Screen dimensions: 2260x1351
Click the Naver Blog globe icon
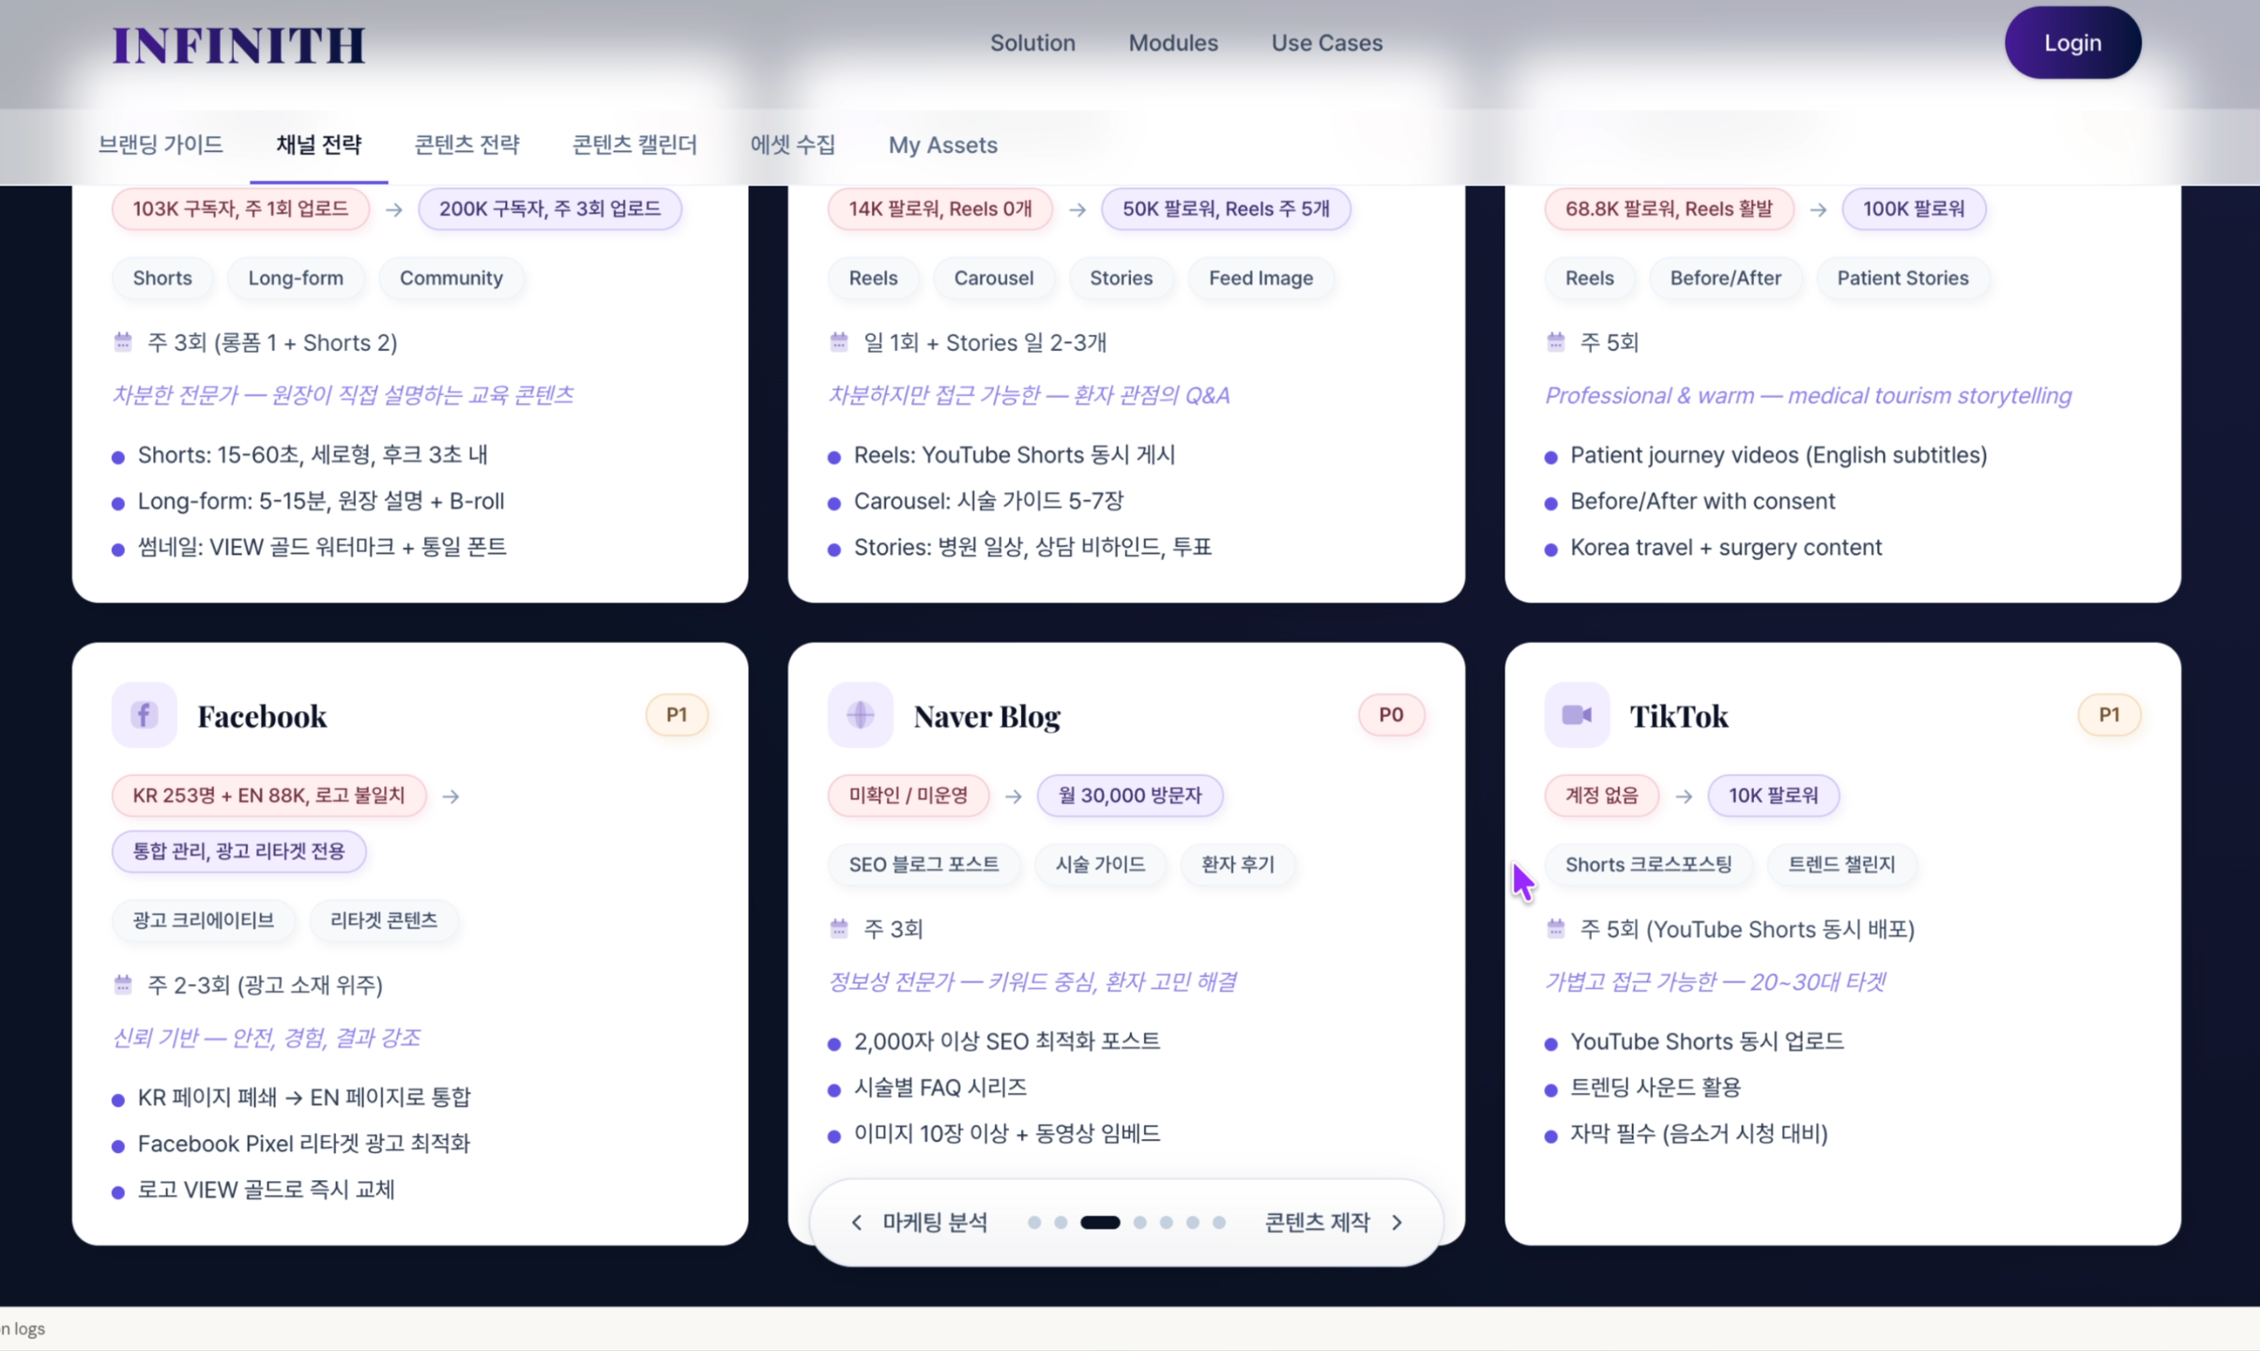[x=860, y=715]
